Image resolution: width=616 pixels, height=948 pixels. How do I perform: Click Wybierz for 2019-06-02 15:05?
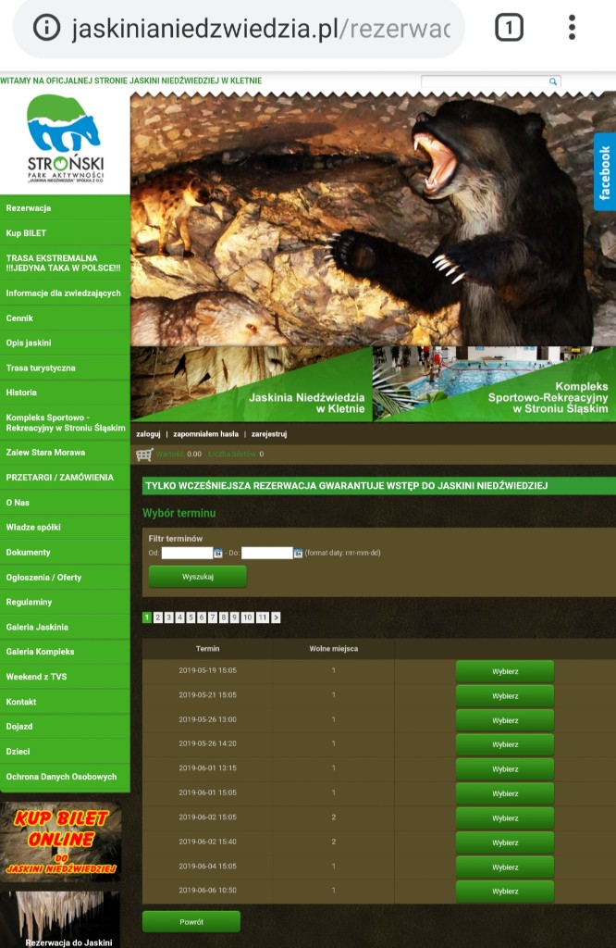tap(505, 818)
